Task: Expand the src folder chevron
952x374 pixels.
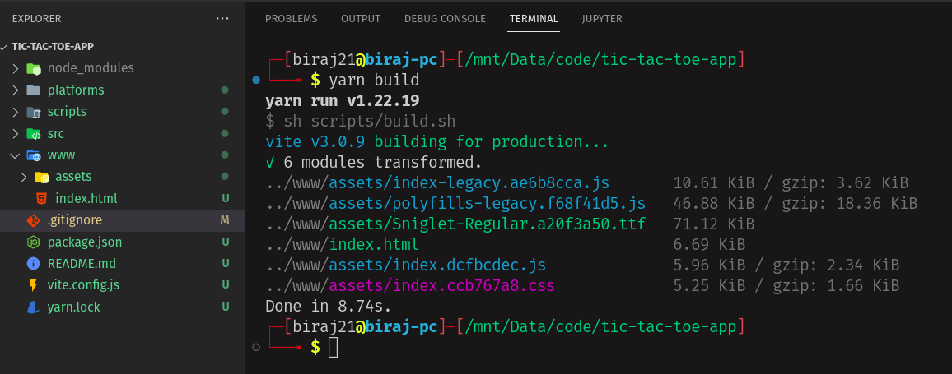Action: tap(16, 134)
